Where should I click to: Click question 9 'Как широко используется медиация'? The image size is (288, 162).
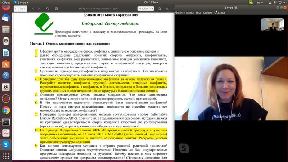(x=103, y=152)
